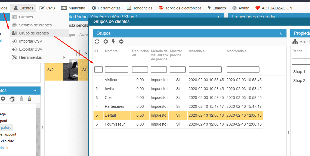Select Shop 1 in the Tienda list
This screenshot has width=310, height=156.
[299, 72]
